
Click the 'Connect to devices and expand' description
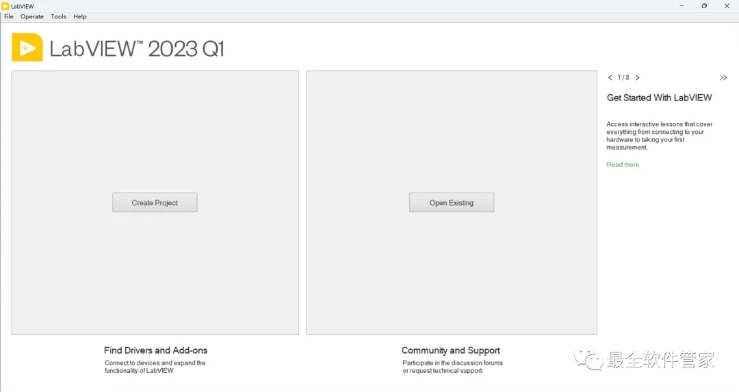[155, 367]
